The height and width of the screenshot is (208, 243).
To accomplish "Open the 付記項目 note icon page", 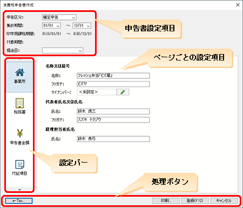I will pyautogui.click(x=19, y=164).
